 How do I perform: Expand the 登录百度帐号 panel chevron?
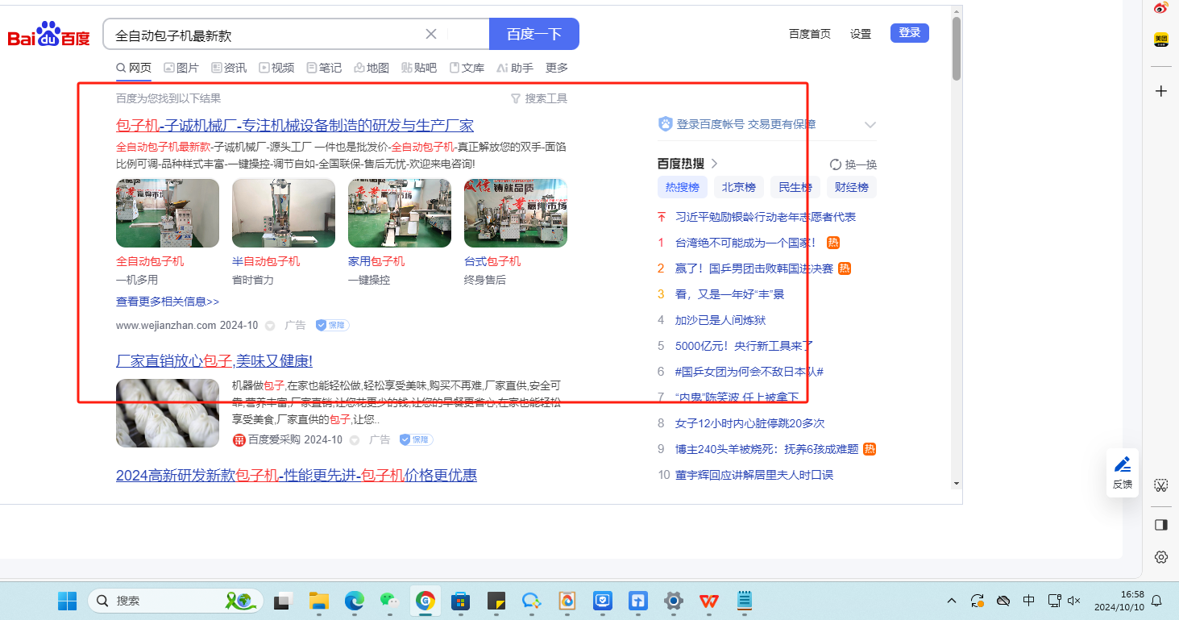click(x=870, y=124)
